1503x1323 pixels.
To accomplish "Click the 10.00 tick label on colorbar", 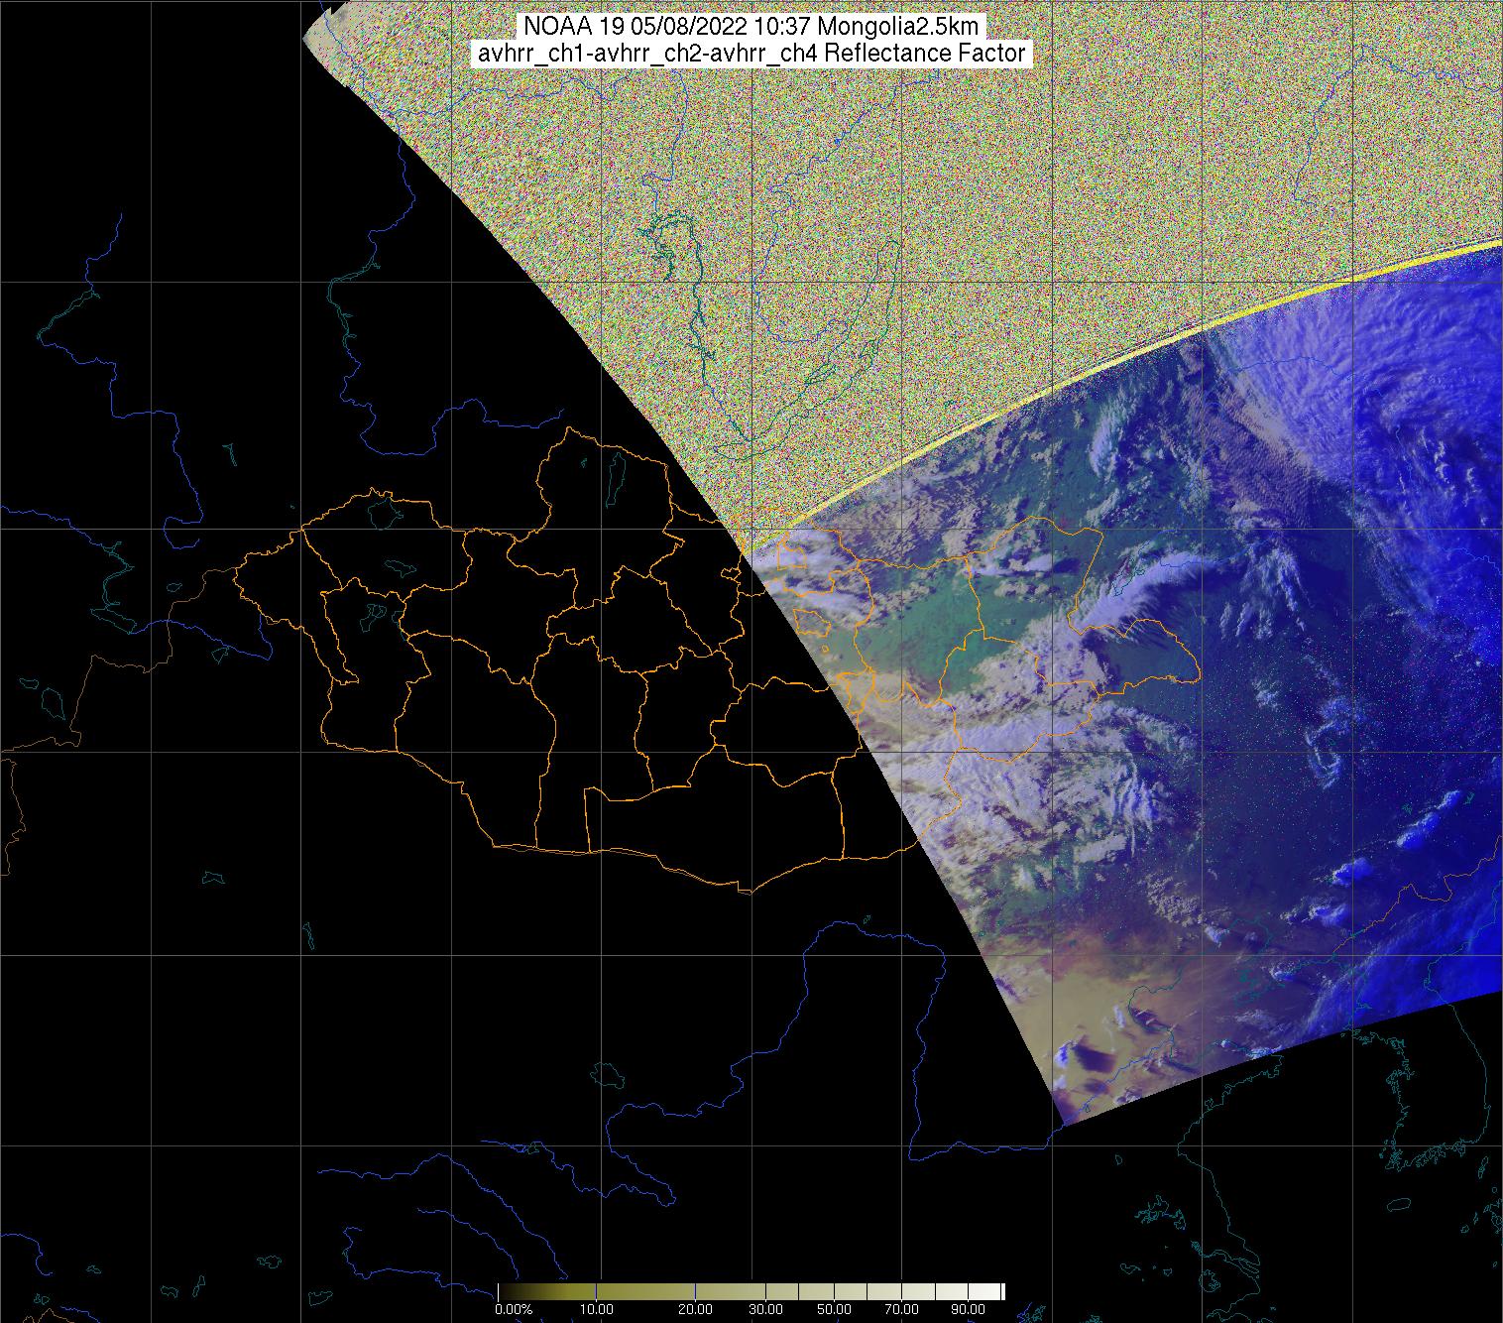I will (x=596, y=1309).
